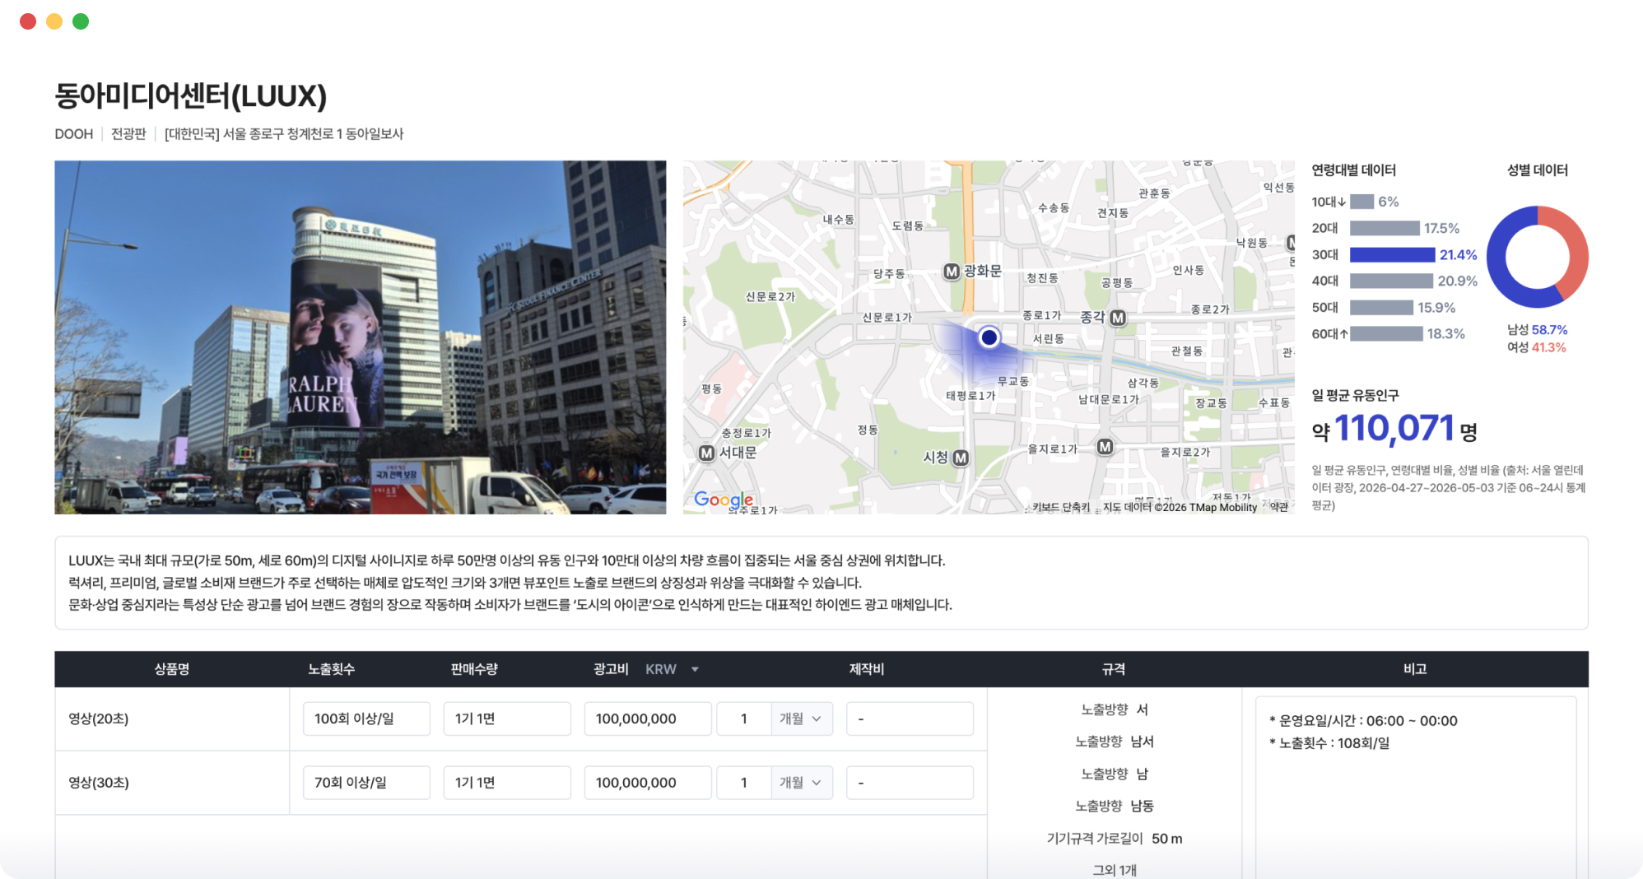Open the Ralph Lauren billboard photo
The height and width of the screenshot is (879, 1643).
pyautogui.click(x=361, y=337)
